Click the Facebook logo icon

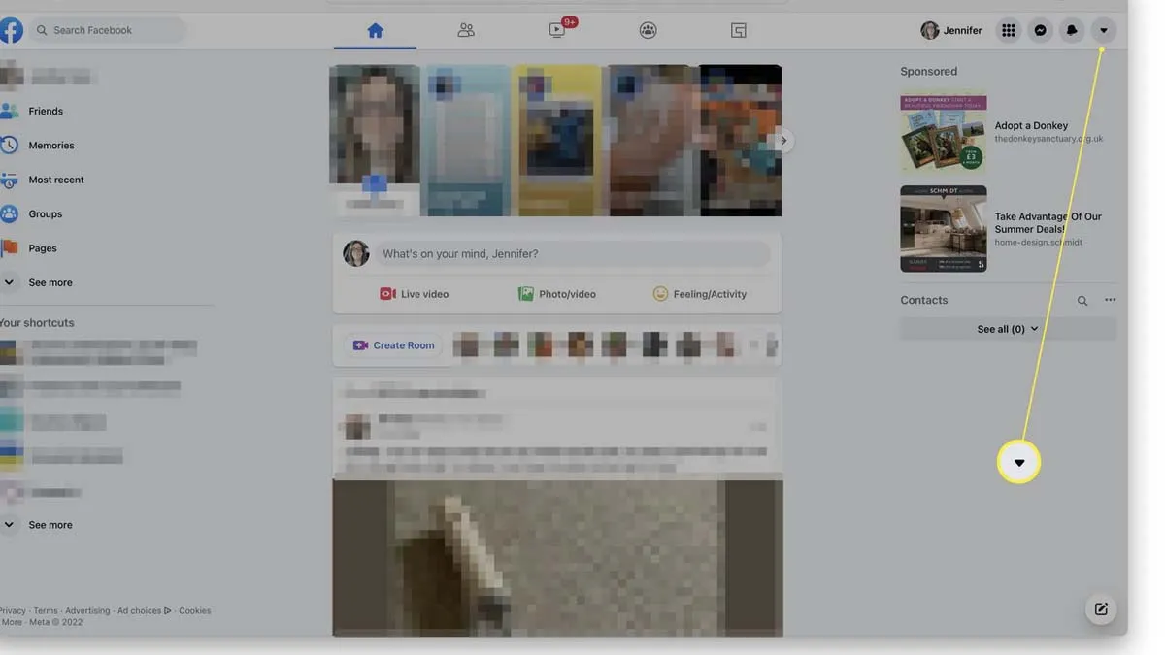11,30
